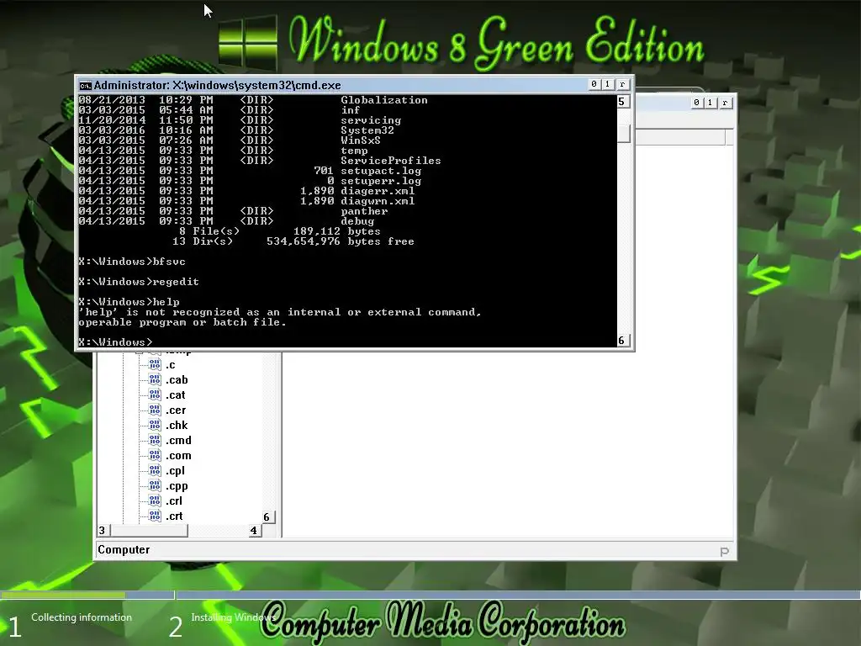Click the setup progress bar

430,595
